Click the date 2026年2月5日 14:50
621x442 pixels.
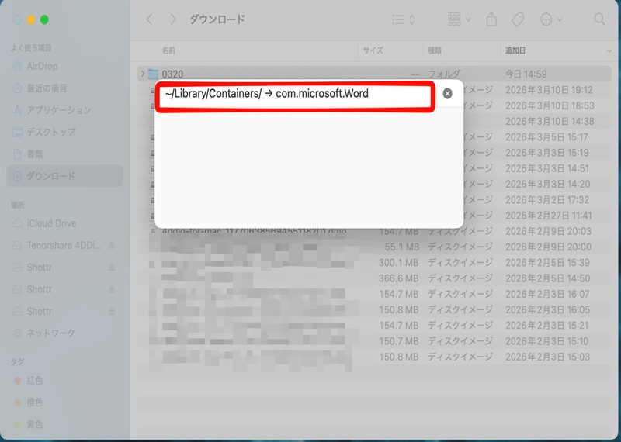click(x=548, y=278)
